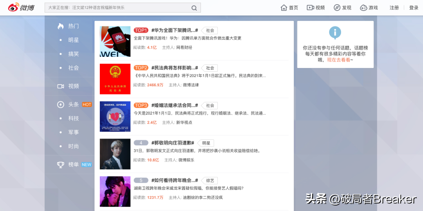Click the 游戏 gamepad icon
Image resolution: width=423 pixels, height=211 pixels.
tap(363, 7)
